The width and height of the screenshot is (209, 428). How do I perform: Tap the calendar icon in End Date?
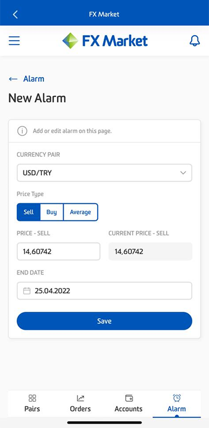pos(27,291)
